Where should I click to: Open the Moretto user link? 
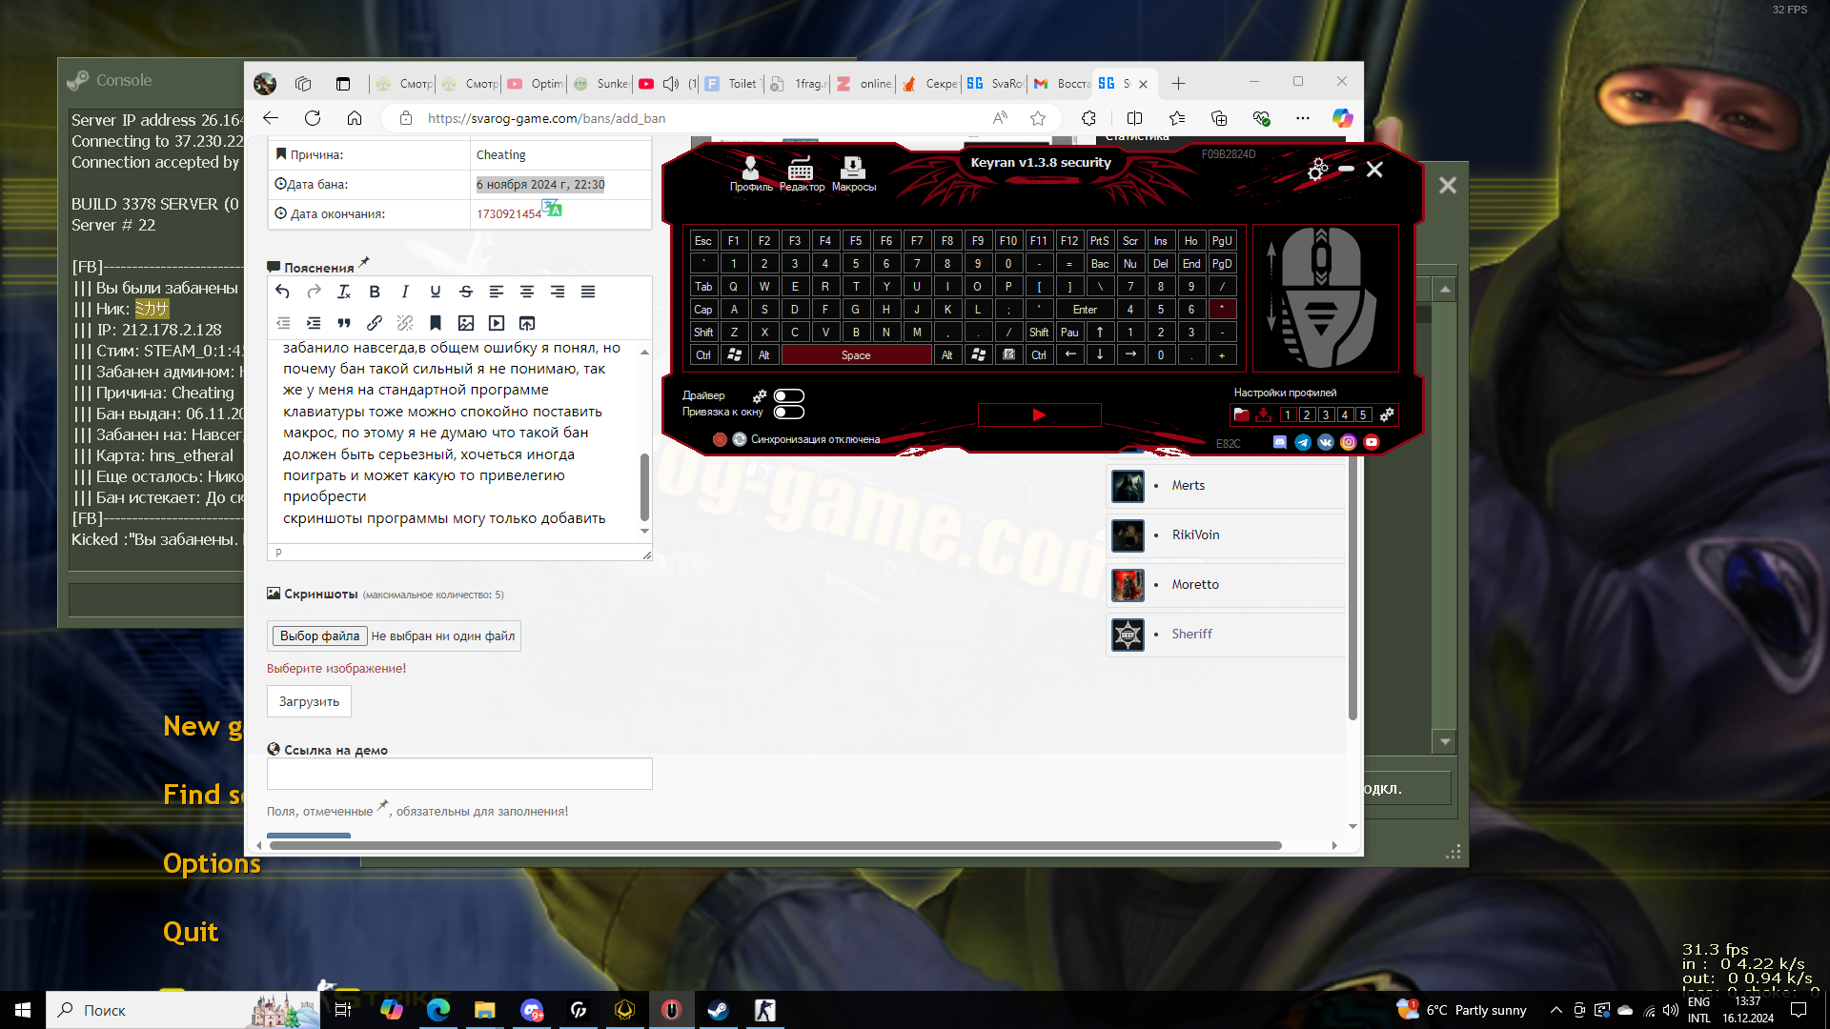[1195, 584]
